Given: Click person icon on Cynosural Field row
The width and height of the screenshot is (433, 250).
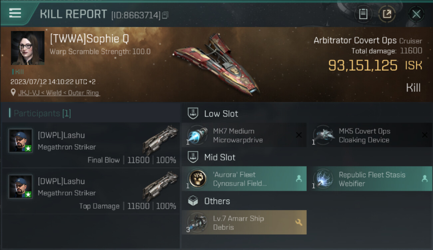Looking at the screenshot, I should 299,179.
